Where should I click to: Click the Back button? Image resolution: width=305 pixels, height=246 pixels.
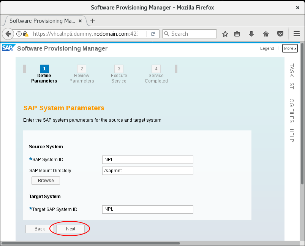[x=40, y=229]
